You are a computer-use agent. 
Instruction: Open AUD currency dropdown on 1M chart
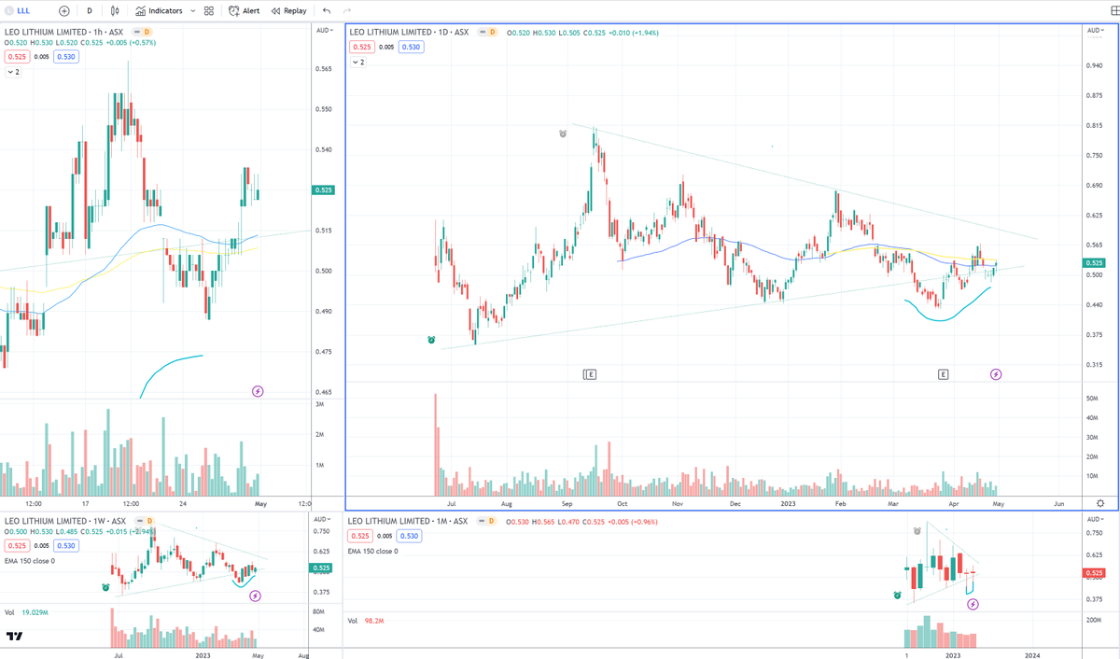[1098, 519]
